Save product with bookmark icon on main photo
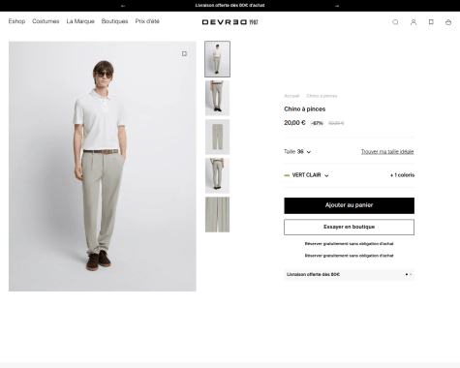Screen dimensions: 460x368 point(184,53)
